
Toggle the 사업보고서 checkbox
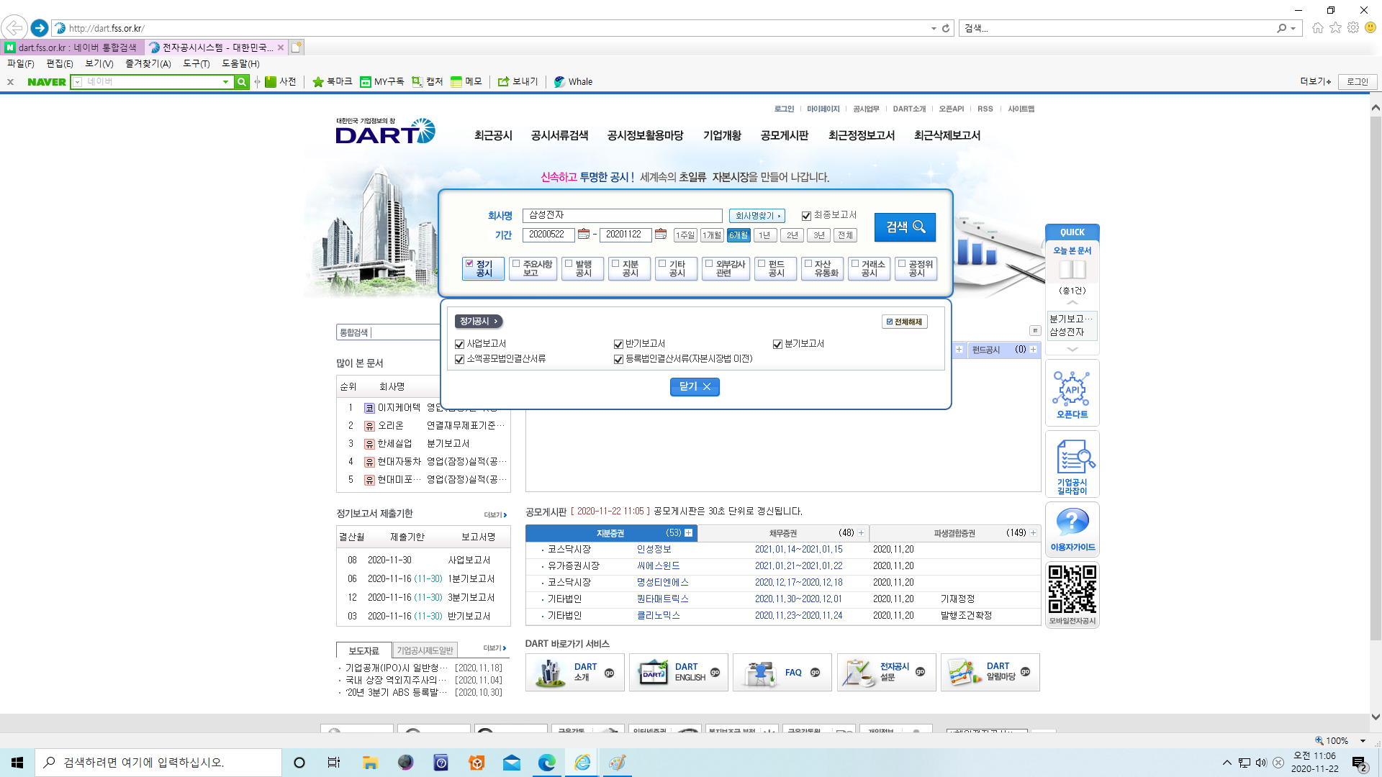pos(459,345)
